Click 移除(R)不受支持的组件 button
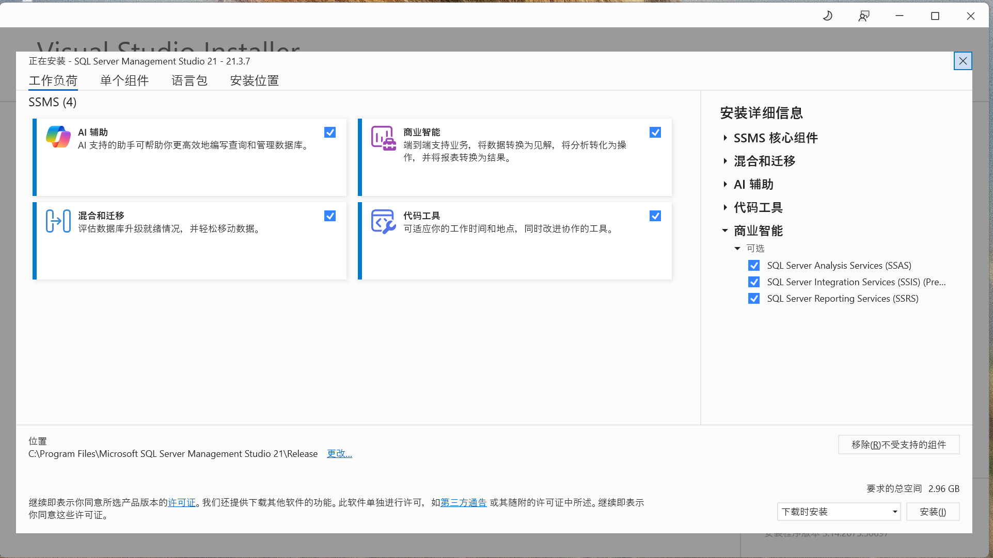Viewport: 993px width, 558px height. [899, 444]
